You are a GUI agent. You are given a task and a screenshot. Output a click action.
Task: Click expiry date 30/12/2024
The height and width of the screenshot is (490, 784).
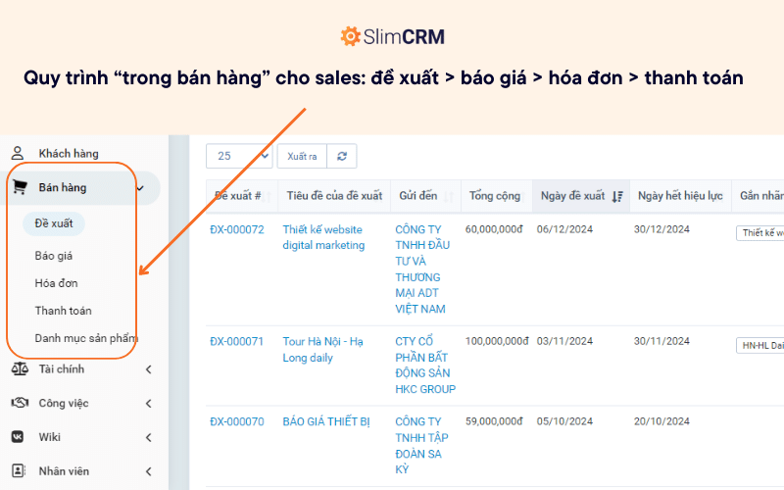(x=662, y=229)
